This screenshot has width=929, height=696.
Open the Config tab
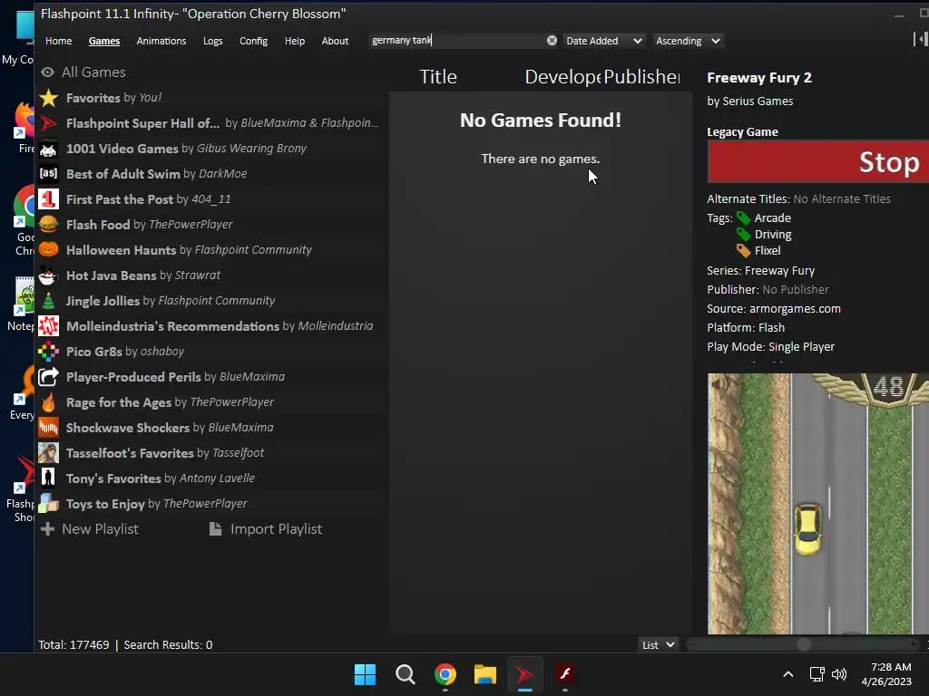(x=254, y=41)
